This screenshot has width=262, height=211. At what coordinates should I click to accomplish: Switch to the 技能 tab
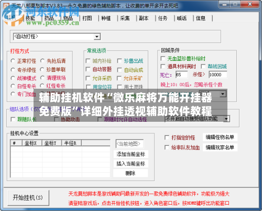pyautogui.click(x=30, y=18)
